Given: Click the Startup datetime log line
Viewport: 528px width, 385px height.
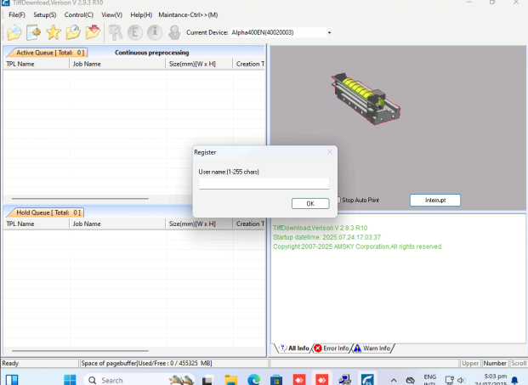Looking at the screenshot, I should click(x=326, y=237).
